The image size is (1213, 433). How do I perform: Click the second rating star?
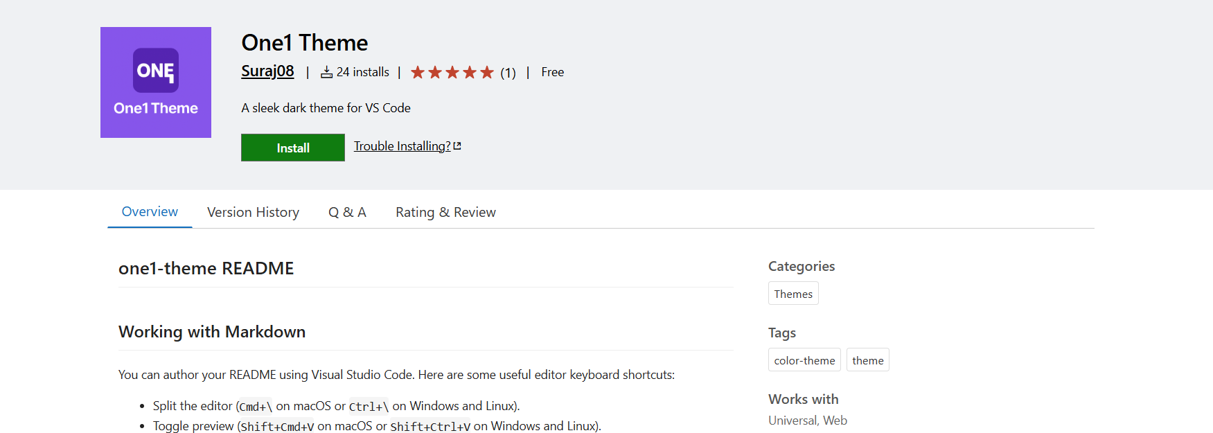(x=435, y=72)
